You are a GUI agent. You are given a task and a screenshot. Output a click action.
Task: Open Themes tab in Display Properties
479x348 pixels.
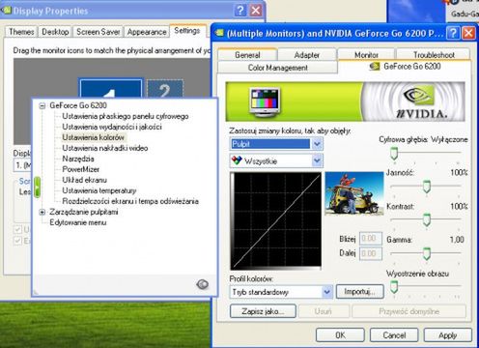(x=21, y=32)
